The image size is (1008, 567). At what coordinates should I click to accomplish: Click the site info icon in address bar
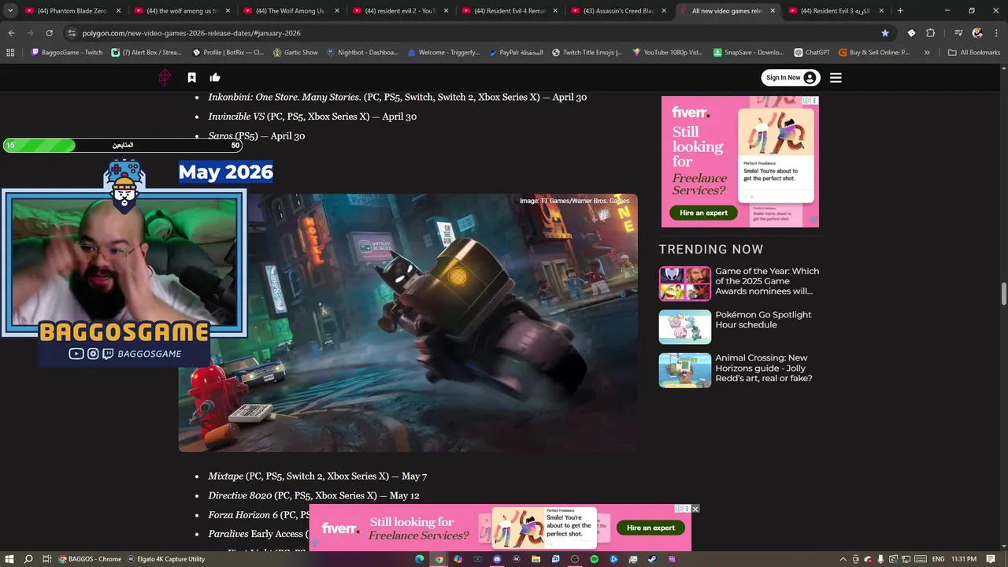[x=72, y=33]
